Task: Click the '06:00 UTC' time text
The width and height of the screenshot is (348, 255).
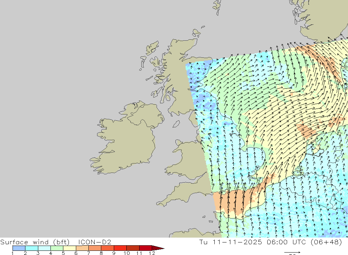Action: coord(287,242)
